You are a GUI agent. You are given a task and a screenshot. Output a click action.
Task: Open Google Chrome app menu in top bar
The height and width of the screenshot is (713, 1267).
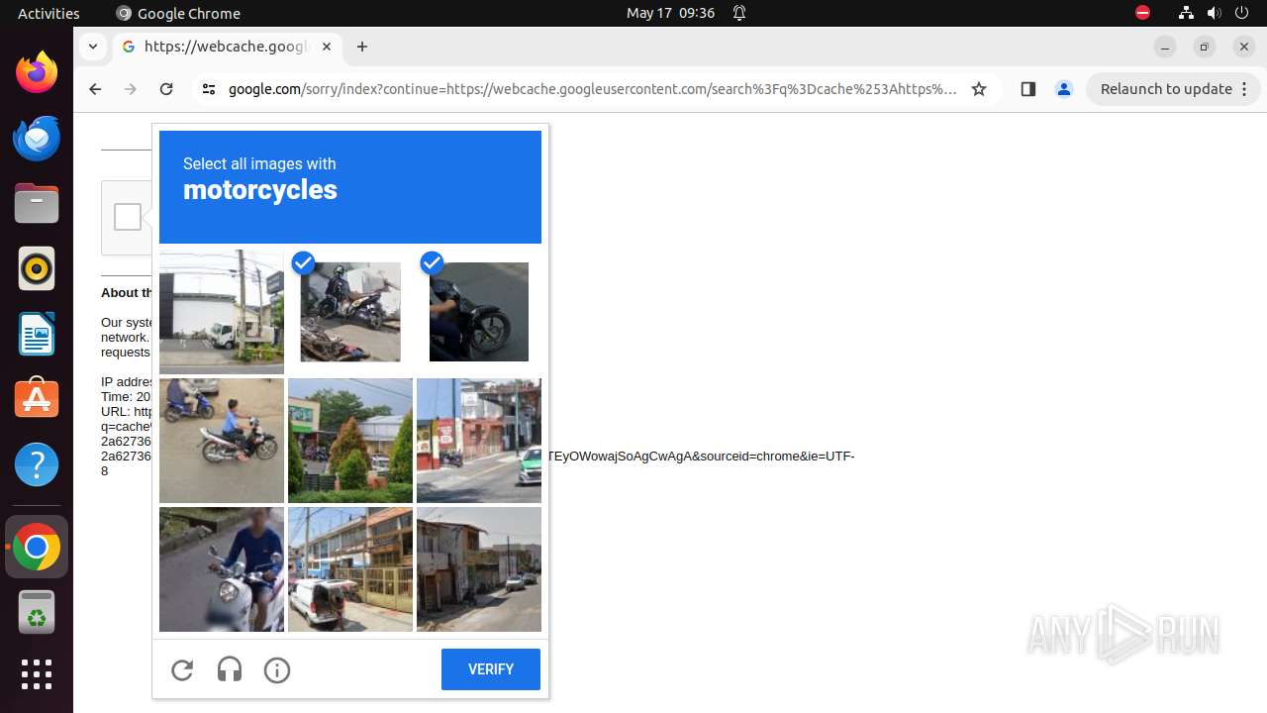178,13
